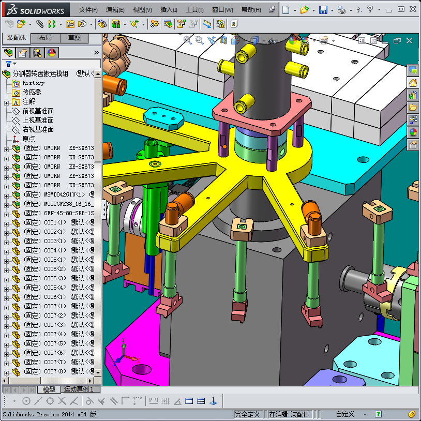
Task: Click the Show Hidden Components icon
Action: pyautogui.click(x=102, y=24)
